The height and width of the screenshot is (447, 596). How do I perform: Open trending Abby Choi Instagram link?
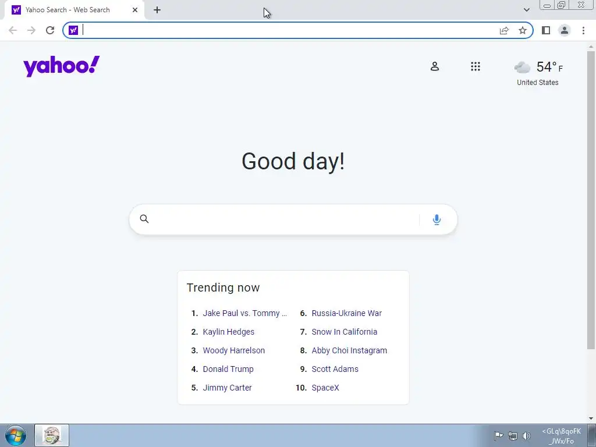coord(349,350)
